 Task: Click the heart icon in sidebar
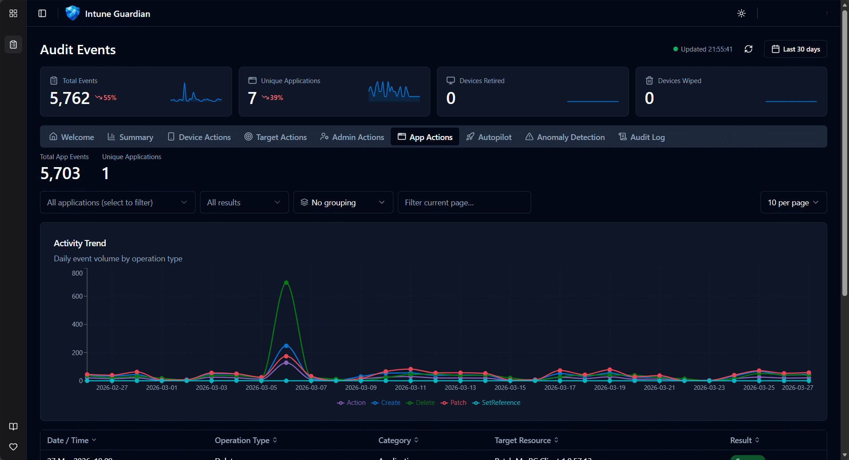[x=13, y=447]
